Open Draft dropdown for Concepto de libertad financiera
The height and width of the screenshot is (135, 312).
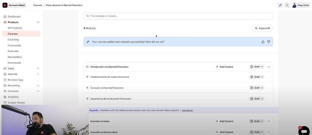tap(257, 88)
